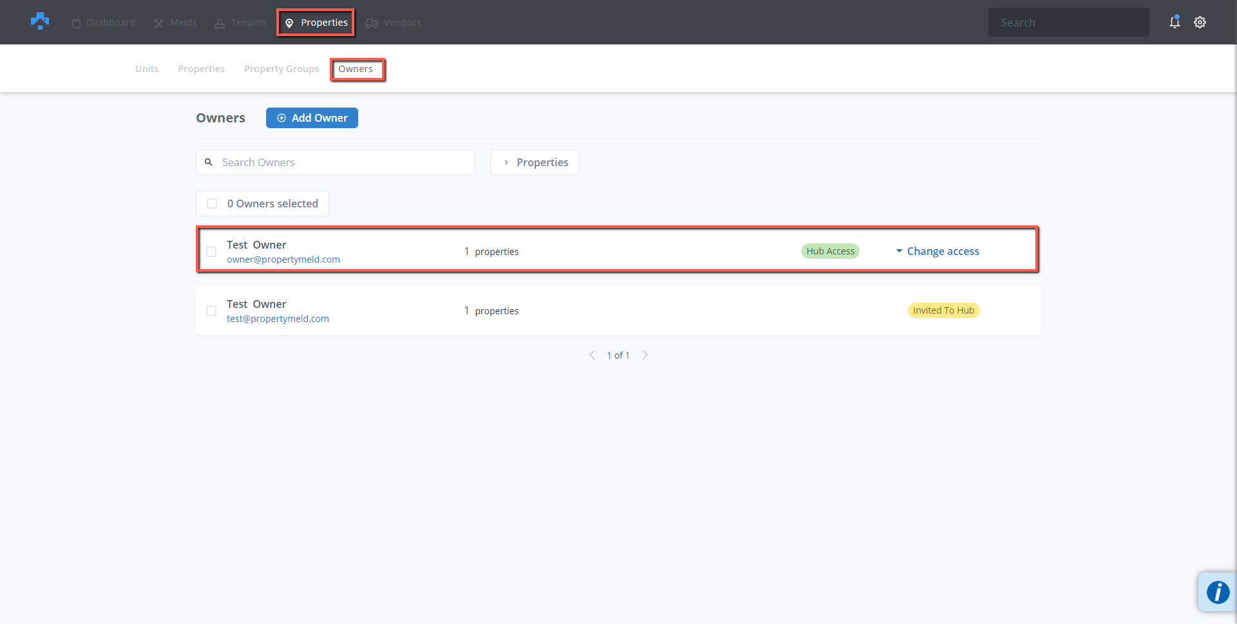Open the settings gear icon

(1200, 22)
